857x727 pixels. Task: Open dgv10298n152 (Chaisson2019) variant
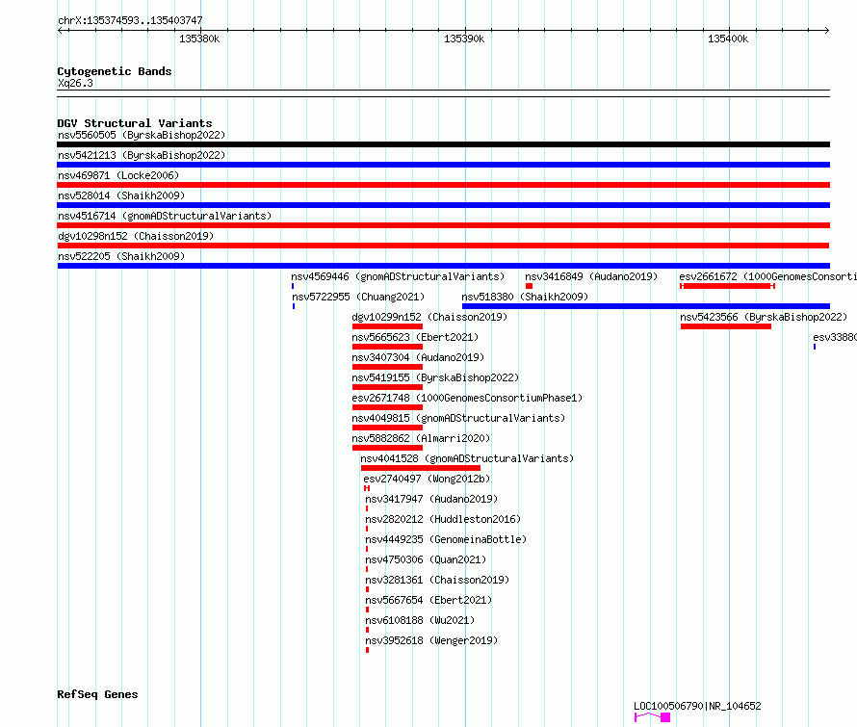pos(136,236)
